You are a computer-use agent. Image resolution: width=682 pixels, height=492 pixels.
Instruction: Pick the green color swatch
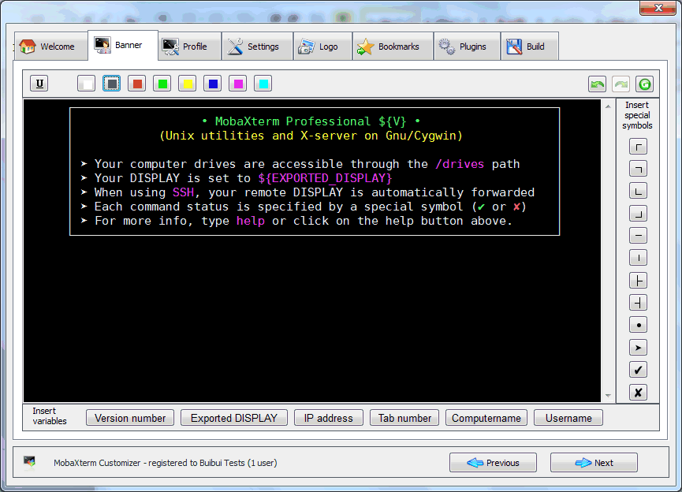(162, 84)
